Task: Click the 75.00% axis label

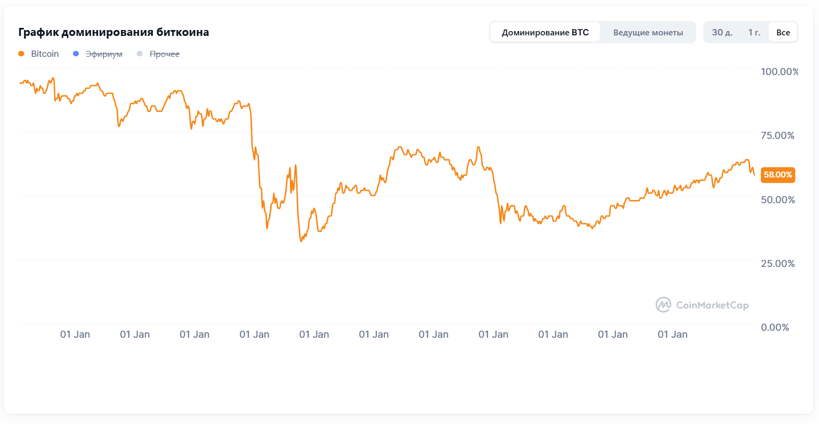Action: (x=778, y=136)
